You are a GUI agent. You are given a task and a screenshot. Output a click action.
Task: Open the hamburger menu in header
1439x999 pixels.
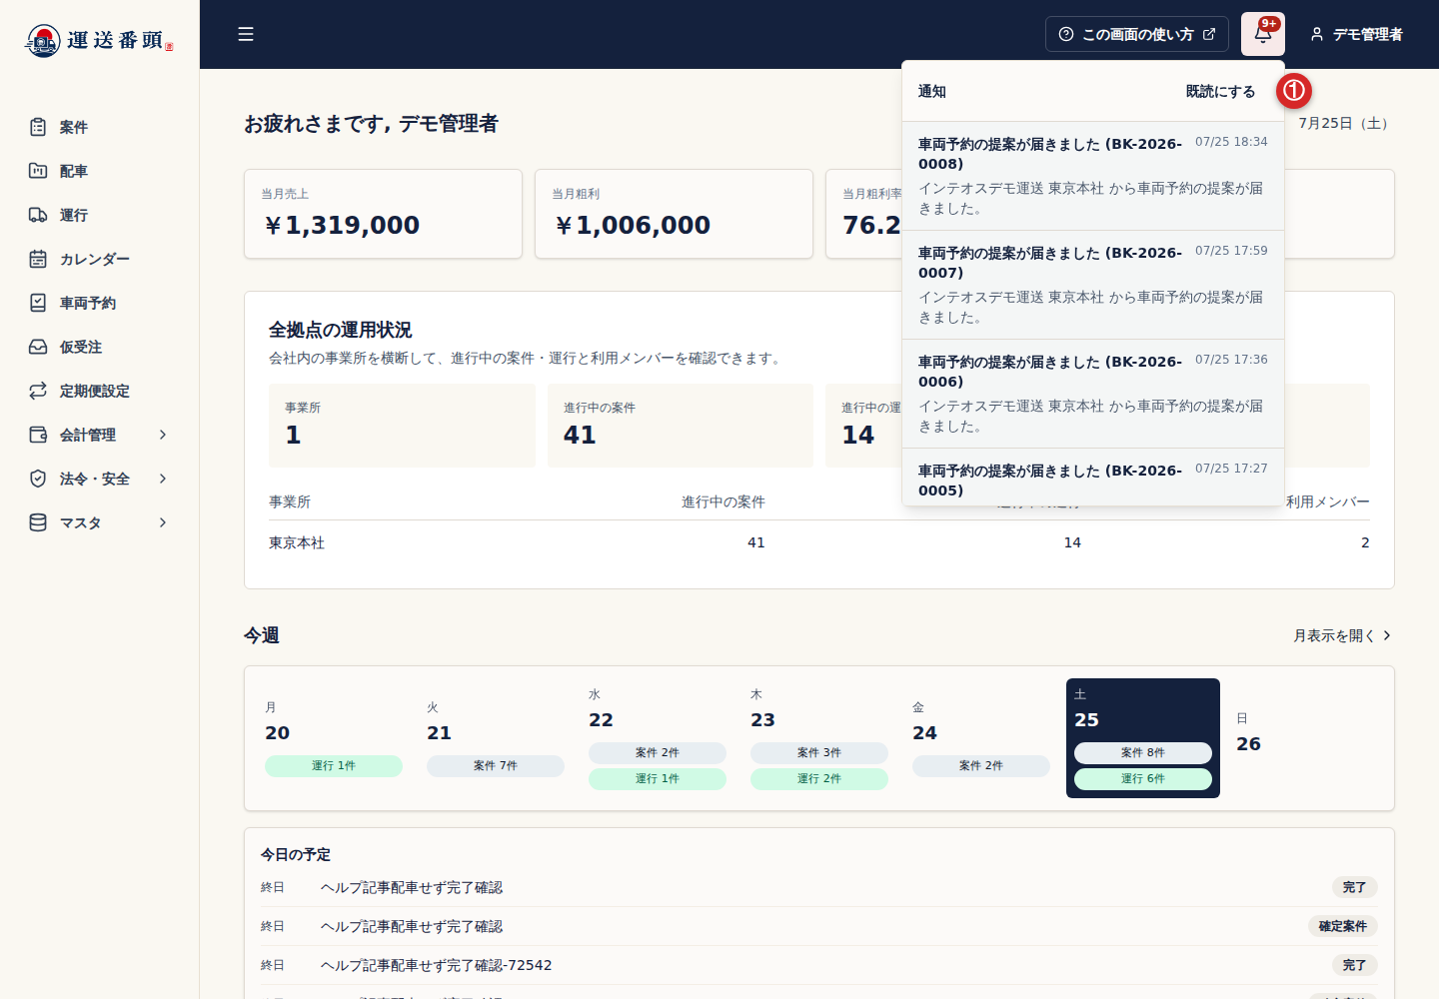(246, 34)
